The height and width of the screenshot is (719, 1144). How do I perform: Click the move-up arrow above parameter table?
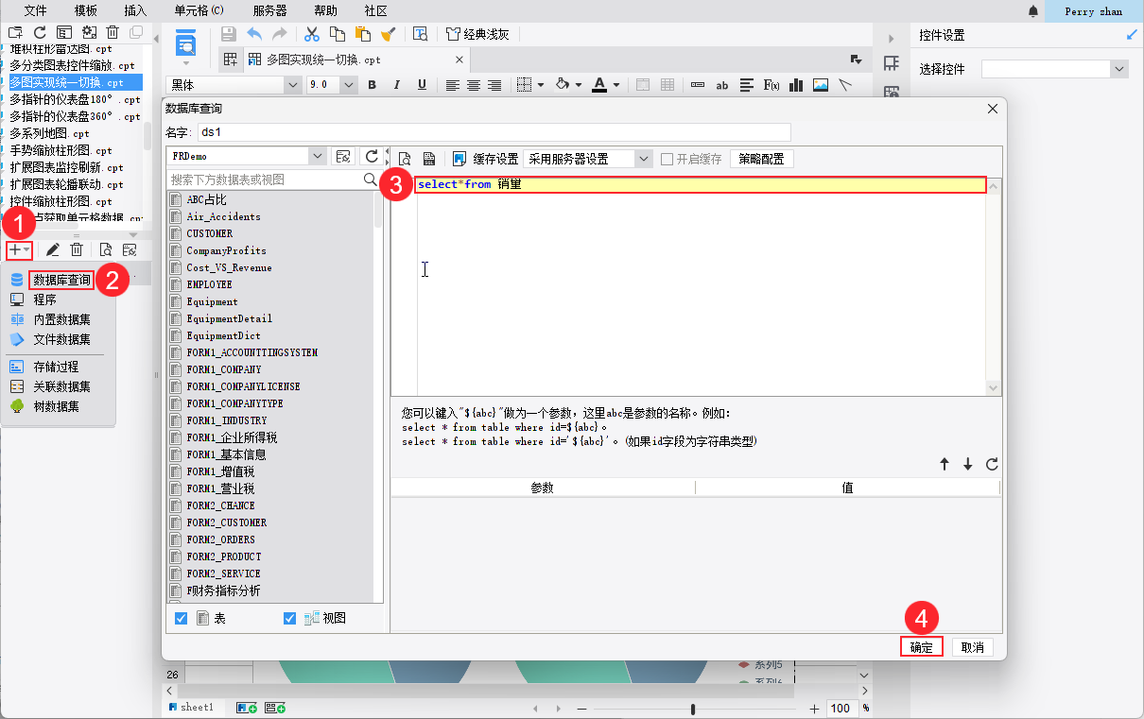944,464
